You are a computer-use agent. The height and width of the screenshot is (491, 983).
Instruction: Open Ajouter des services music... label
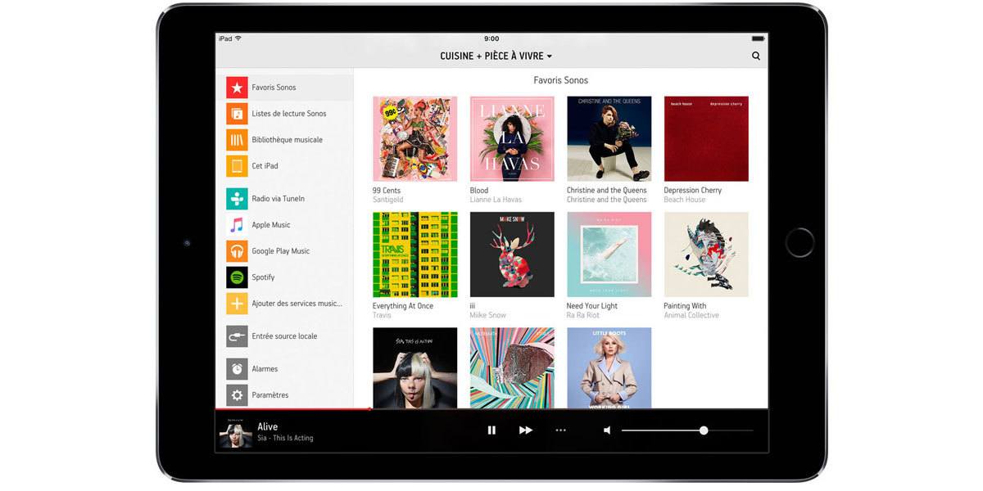[x=297, y=304]
